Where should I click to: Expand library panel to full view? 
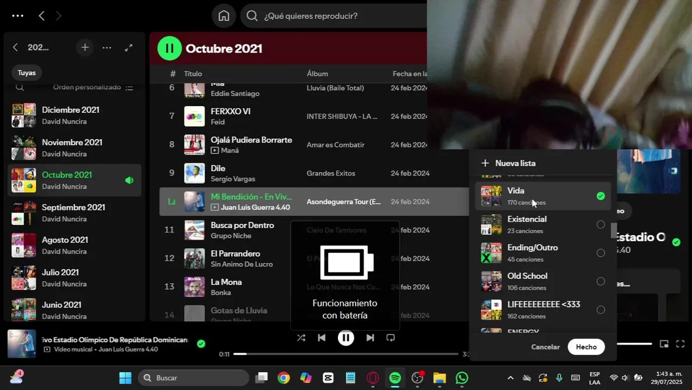(128, 48)
